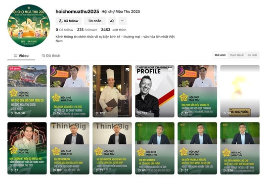Open the Đã thích tab
The height and width of the screenshot is (178, 267).
(x=51, y=56)
